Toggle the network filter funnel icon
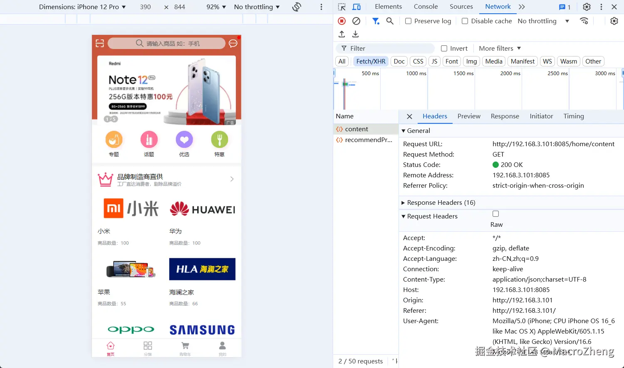This screenshot has width=624, height=368. click(376, 21)
